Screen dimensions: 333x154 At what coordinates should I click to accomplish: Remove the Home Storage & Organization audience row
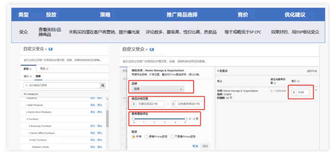tap(315, 90)
